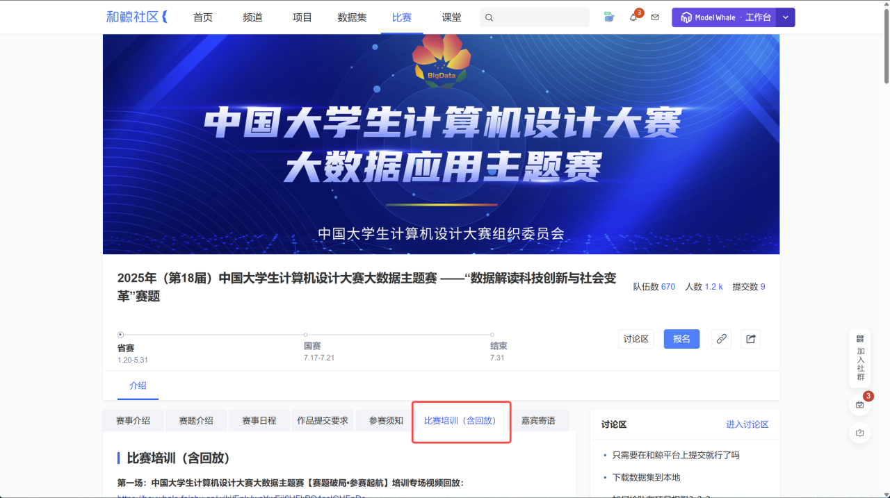Open discussion post 只需要在和鲸平台上提交就行了吗
The width and height of the screenshot is (890, 498).
pyautogui.click(x=676, y=456)
